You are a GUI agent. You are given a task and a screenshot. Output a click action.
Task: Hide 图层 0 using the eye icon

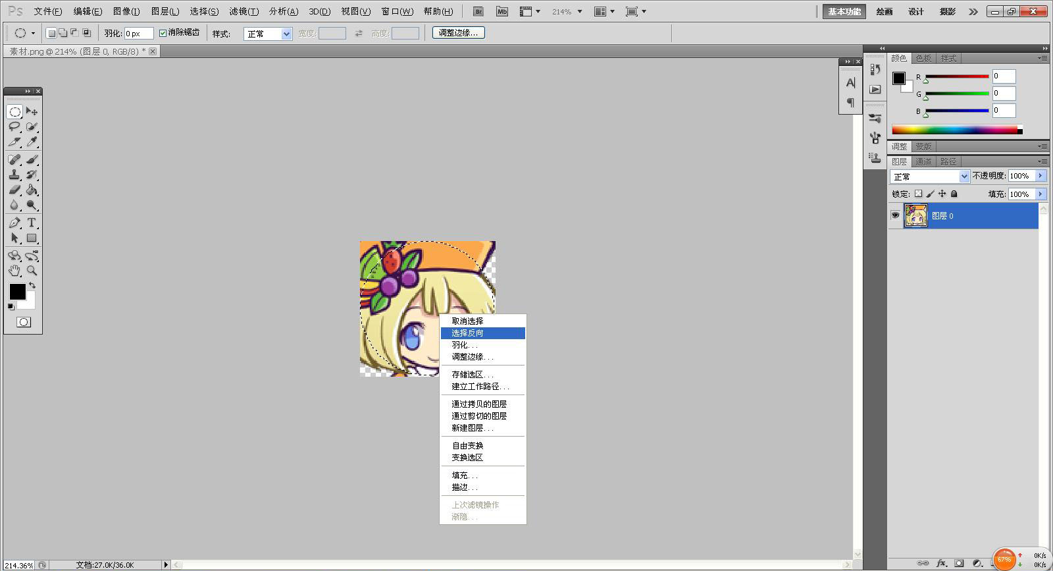coord(895,215)
